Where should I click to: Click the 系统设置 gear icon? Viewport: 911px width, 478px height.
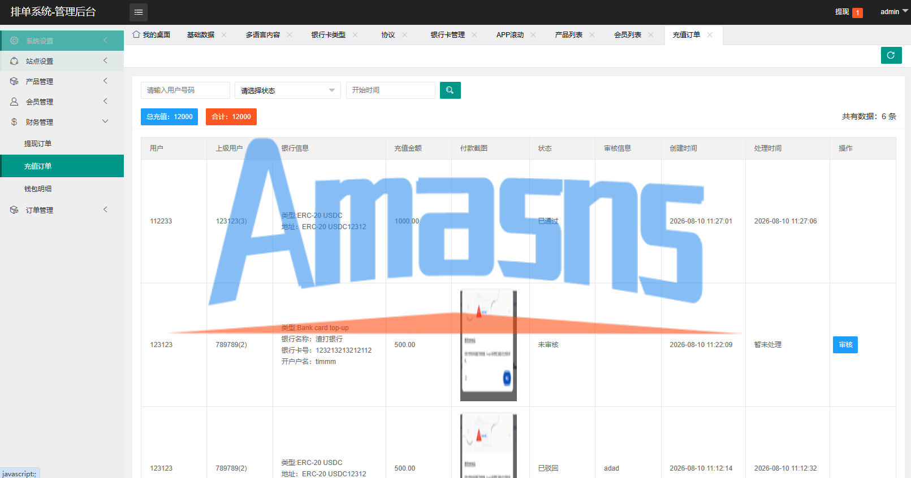coord(14,41)
